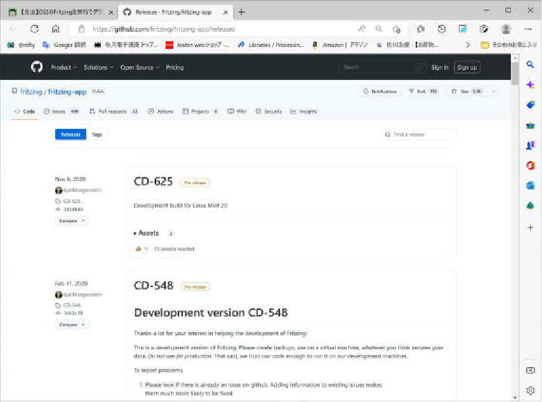Expand the Product menu
This screenshot has width=542, height=402.
coord(64,67)
